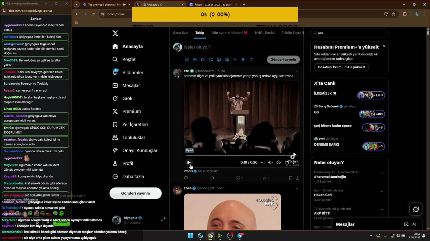Click the grey Gönderi yayınla composer button

(x=283, y=60)
